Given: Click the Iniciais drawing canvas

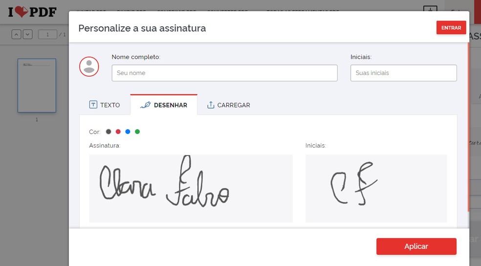Looking at the screenshot, I should 376,189.
